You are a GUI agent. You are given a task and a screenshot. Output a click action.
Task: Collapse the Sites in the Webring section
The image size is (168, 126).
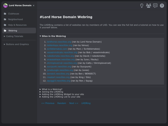53,36
